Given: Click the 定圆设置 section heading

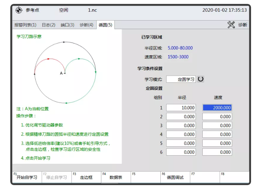Looking at the screenshot, I should point(154,88).
